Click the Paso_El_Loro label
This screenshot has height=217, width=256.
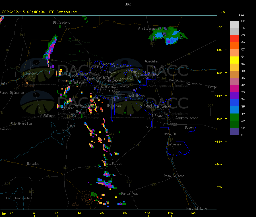click(197, 208)
